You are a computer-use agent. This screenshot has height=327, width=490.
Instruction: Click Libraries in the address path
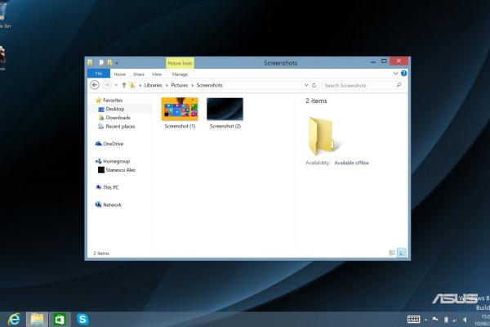tap(154, 85)
